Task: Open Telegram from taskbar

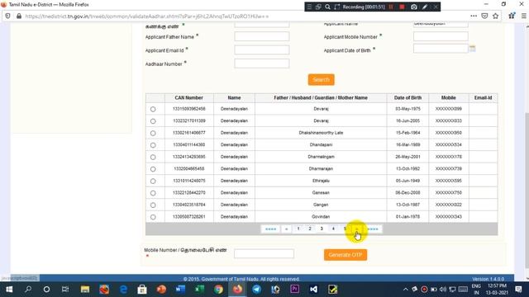Action: (256, 290)
